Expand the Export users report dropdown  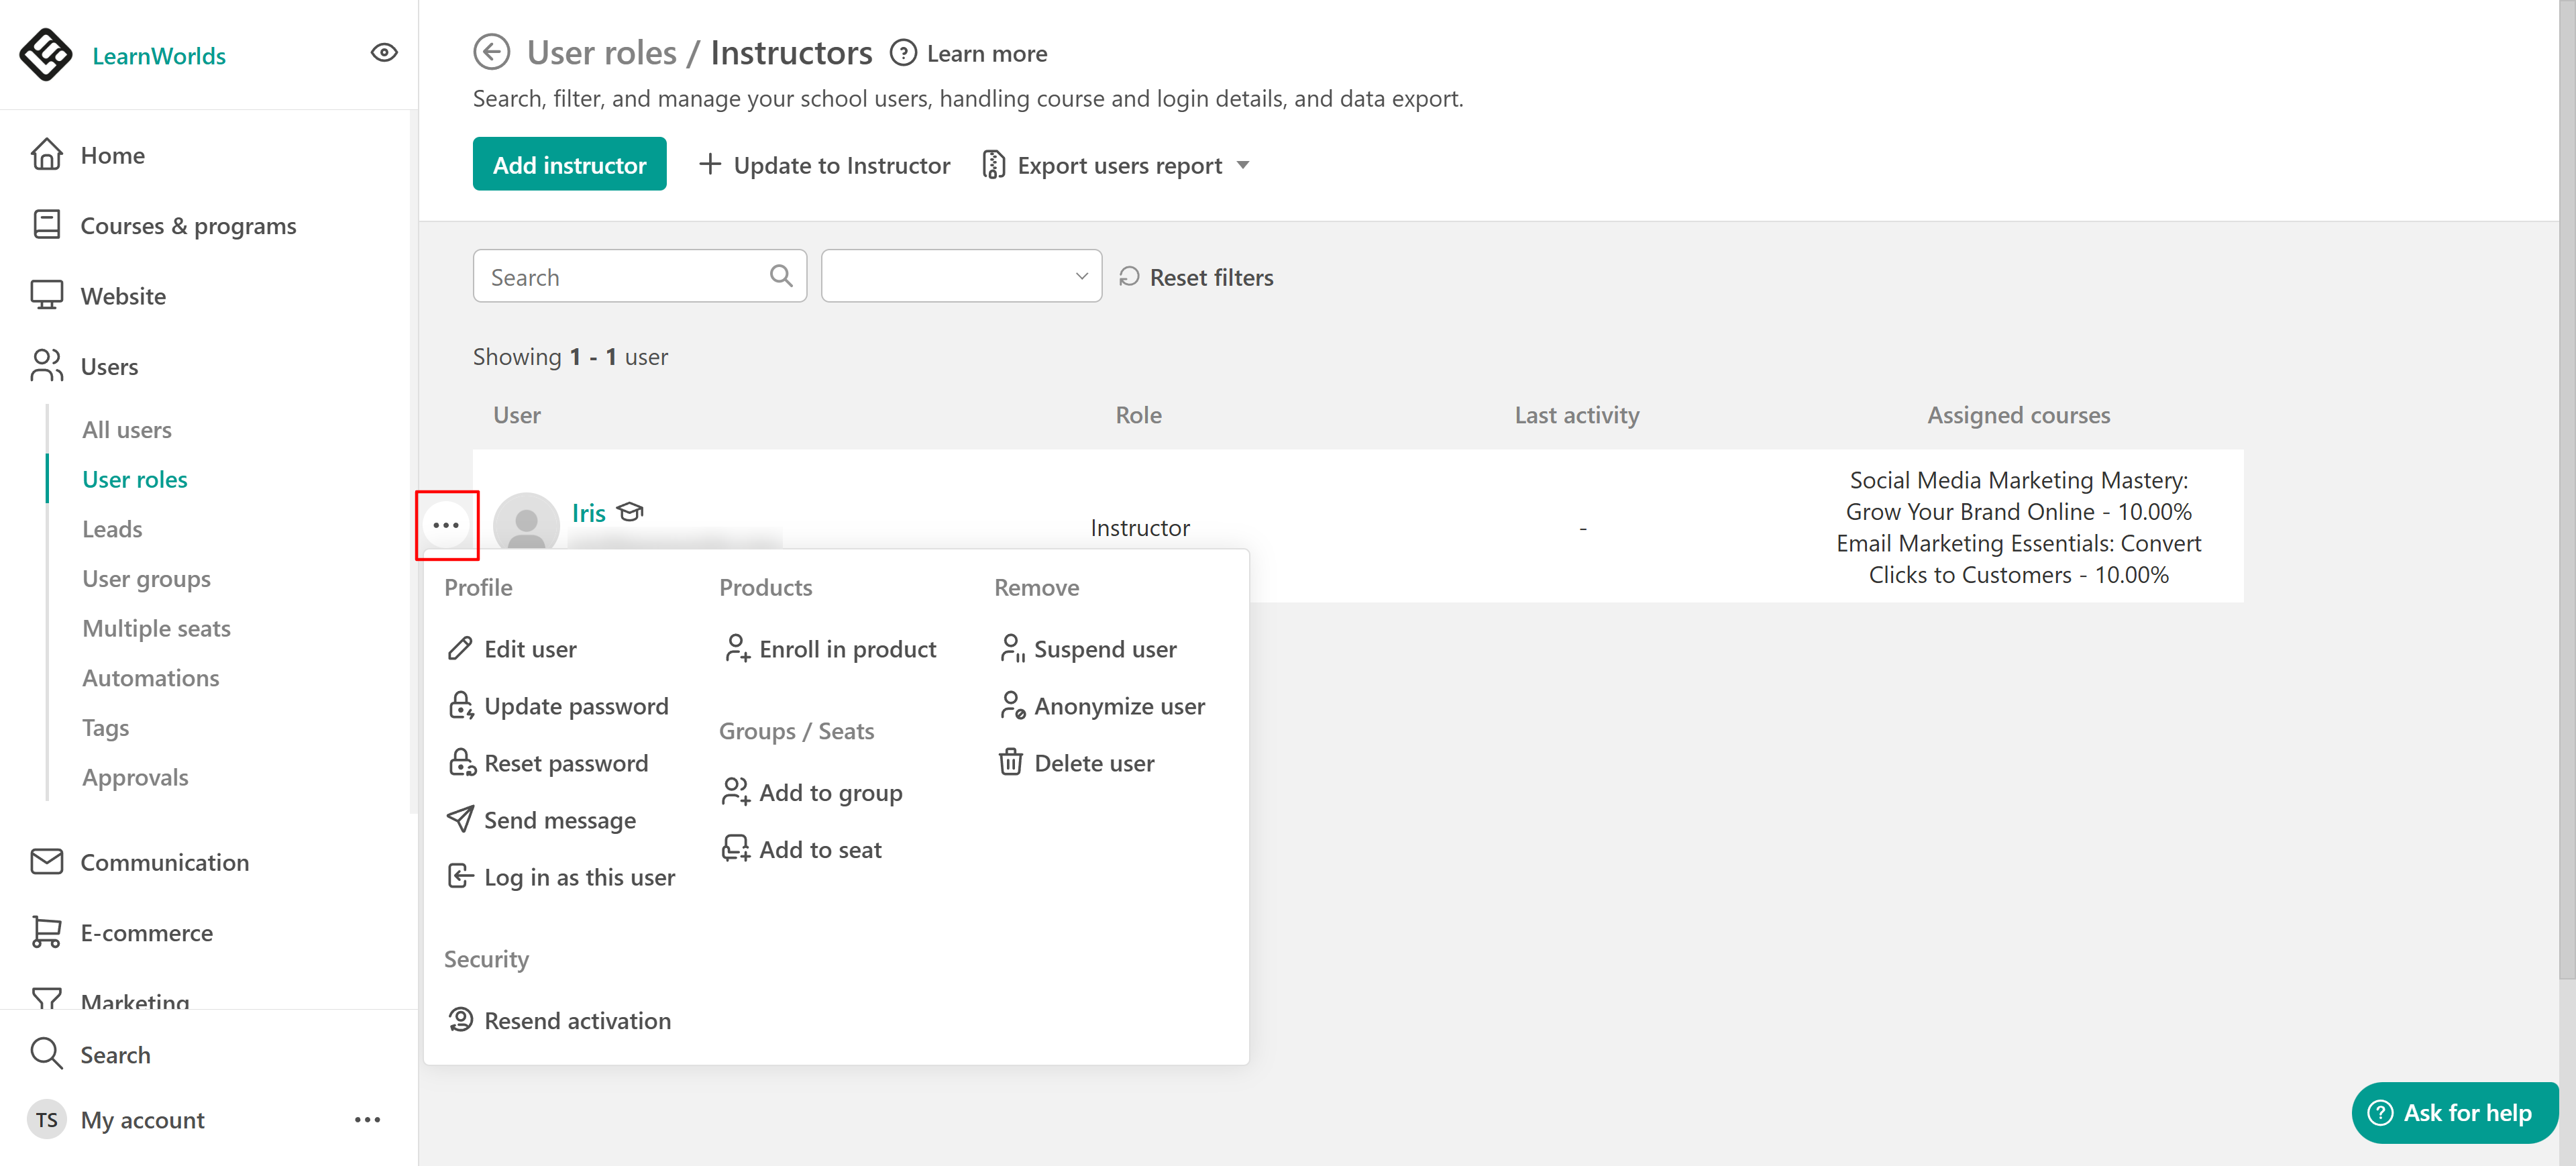(1243, 165)
